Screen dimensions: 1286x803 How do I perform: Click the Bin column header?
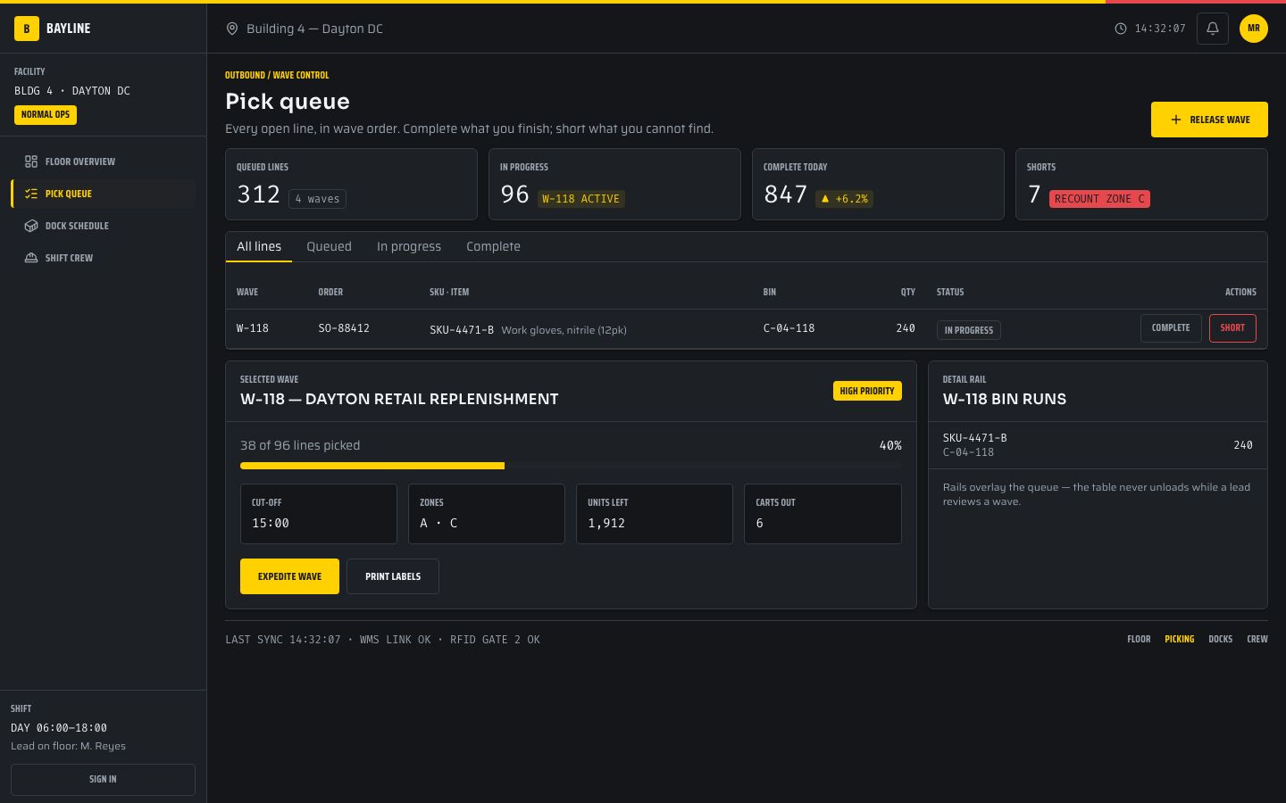(770, 292)
